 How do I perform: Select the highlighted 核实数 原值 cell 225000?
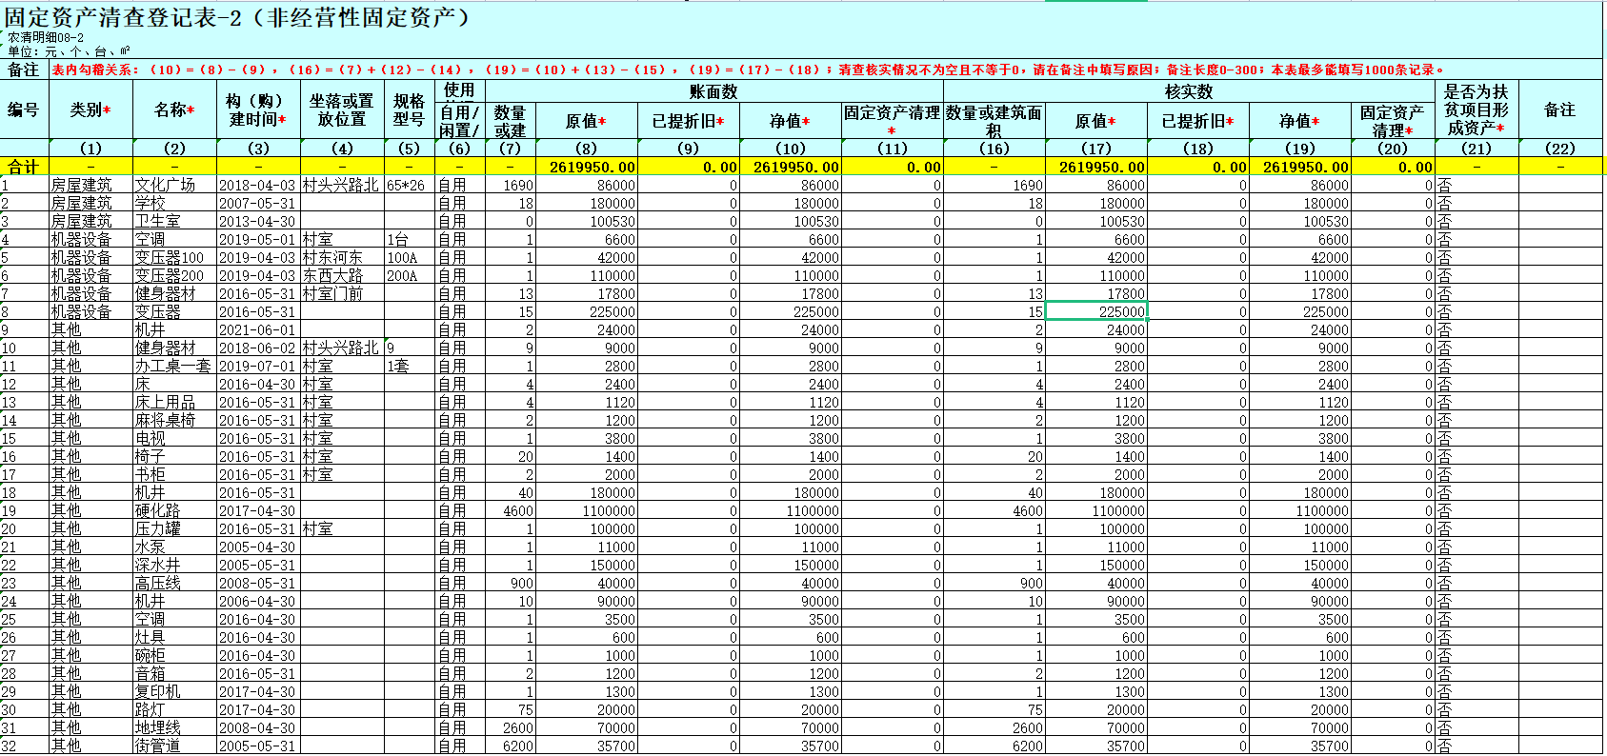click(x=1096, y=311)
